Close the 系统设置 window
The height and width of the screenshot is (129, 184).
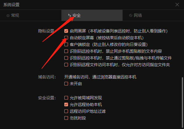[x=177, y=5]
